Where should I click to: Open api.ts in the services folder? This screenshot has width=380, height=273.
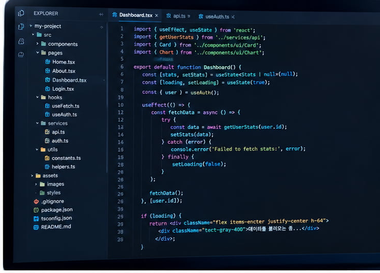point(58,132)
